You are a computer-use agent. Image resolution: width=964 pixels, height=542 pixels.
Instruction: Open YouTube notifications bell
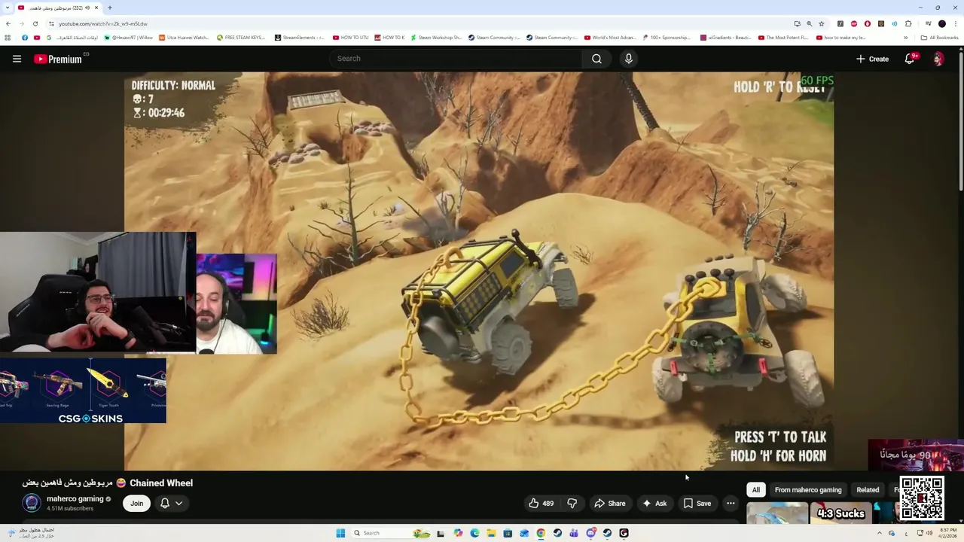(x=910, y=59)
